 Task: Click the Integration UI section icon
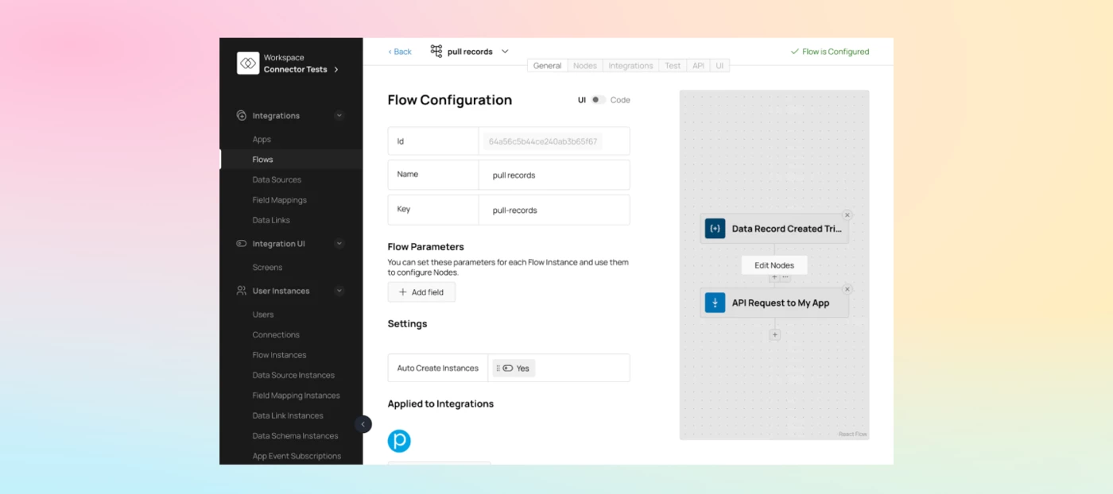pos(242,244)
